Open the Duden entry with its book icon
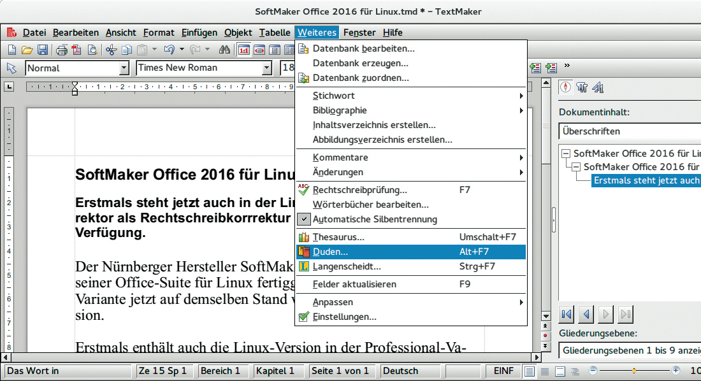Viewport: 701px width, 381px height. (x=331, y=252)
